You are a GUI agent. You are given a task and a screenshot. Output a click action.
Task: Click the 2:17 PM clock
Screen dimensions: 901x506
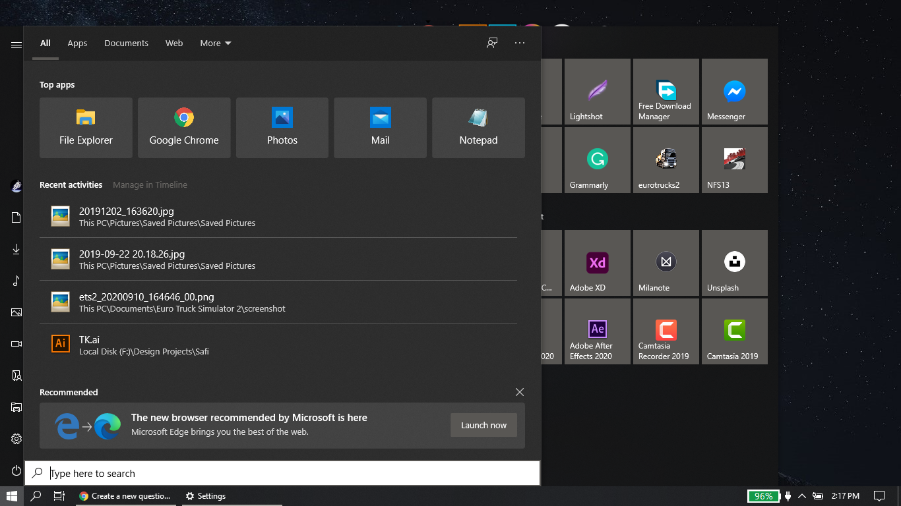[845, 496]
